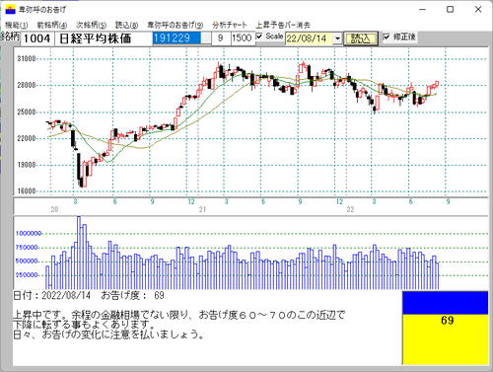This screenshot has width=493, height=372.
Task: Click the stock code field 1004
Action: click(36, 38)
